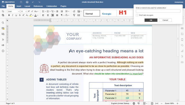This screenshot has width=185, height=105.
Task: Decrease paragraph indent
Action: pyautogui.click(x=57, y=11)
